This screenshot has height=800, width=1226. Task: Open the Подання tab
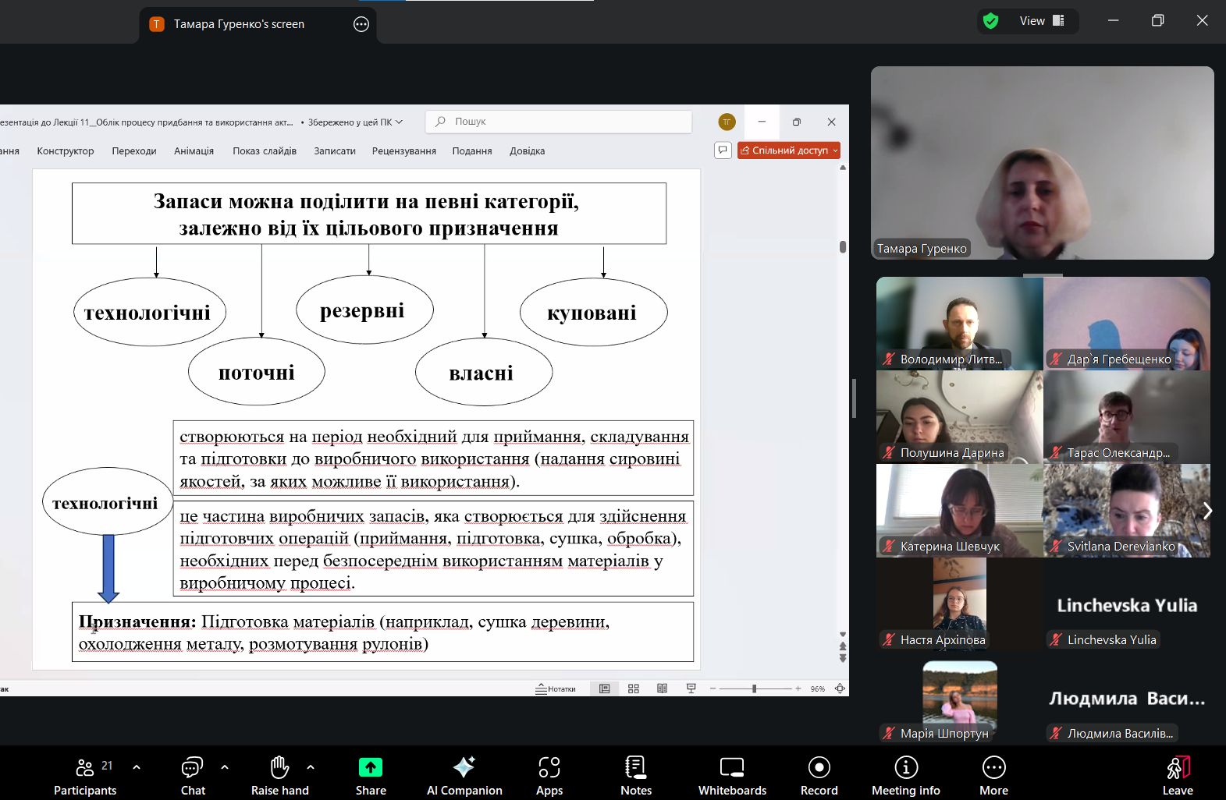click(x=472, y=151)
